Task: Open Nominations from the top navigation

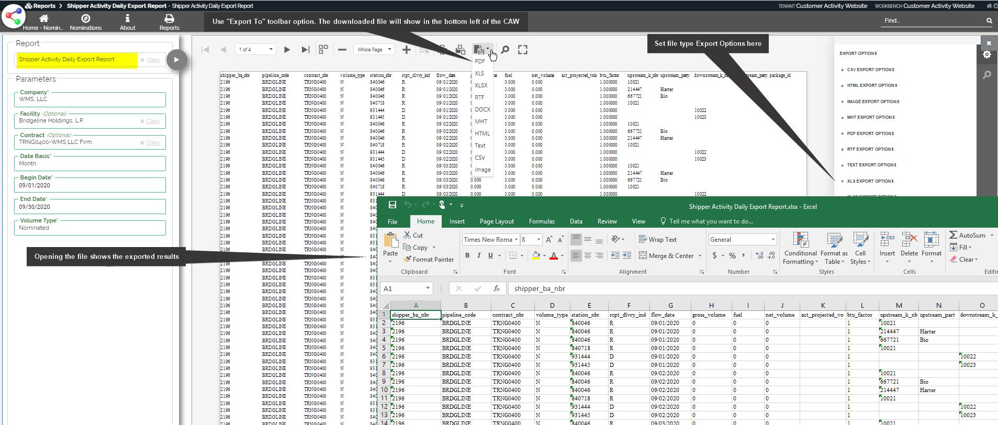Action: coord(86,23)
